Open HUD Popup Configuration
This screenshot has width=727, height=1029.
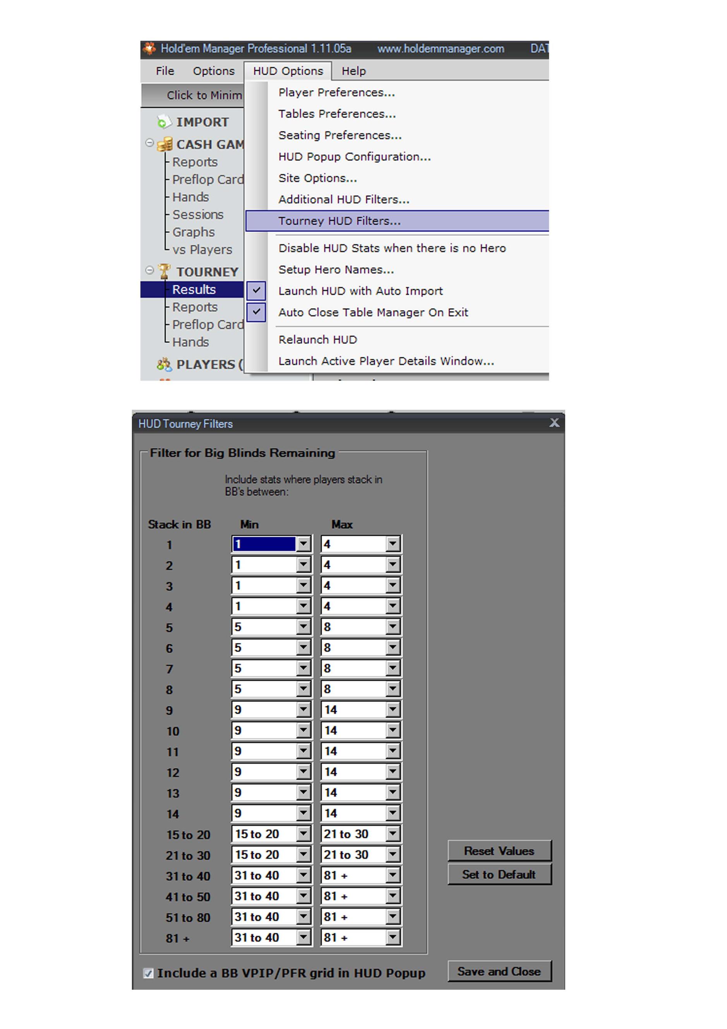354,157
